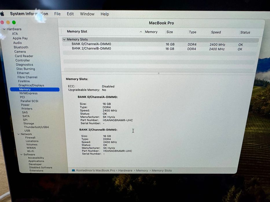Select Apple Pay in sidebar
Screen dimensions: 270x202
(20, 38)
